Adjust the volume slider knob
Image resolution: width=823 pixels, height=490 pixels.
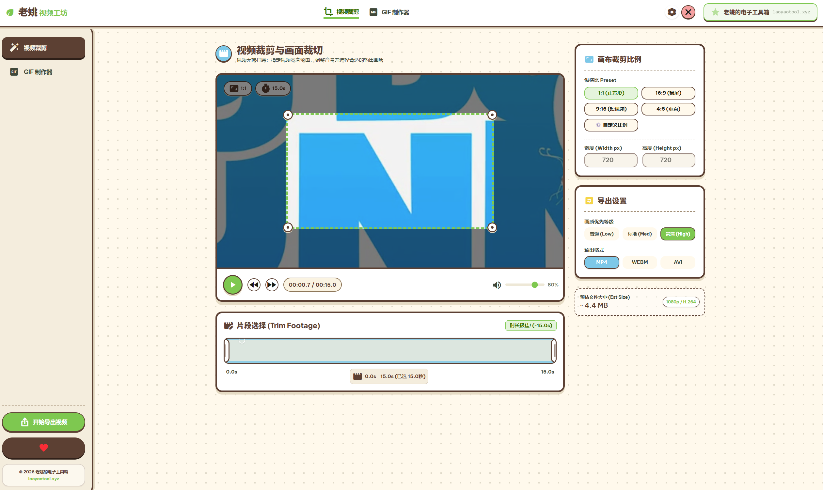pos(534,284)
